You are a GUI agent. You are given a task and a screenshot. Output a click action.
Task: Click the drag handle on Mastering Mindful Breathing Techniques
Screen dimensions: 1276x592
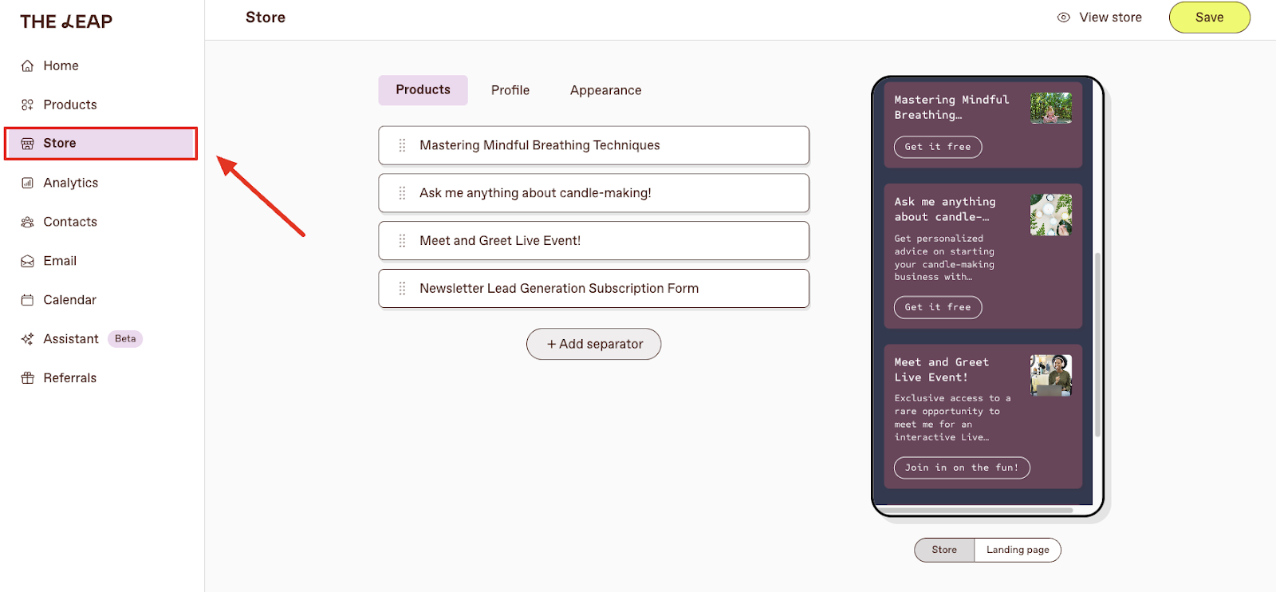point(400,145)
